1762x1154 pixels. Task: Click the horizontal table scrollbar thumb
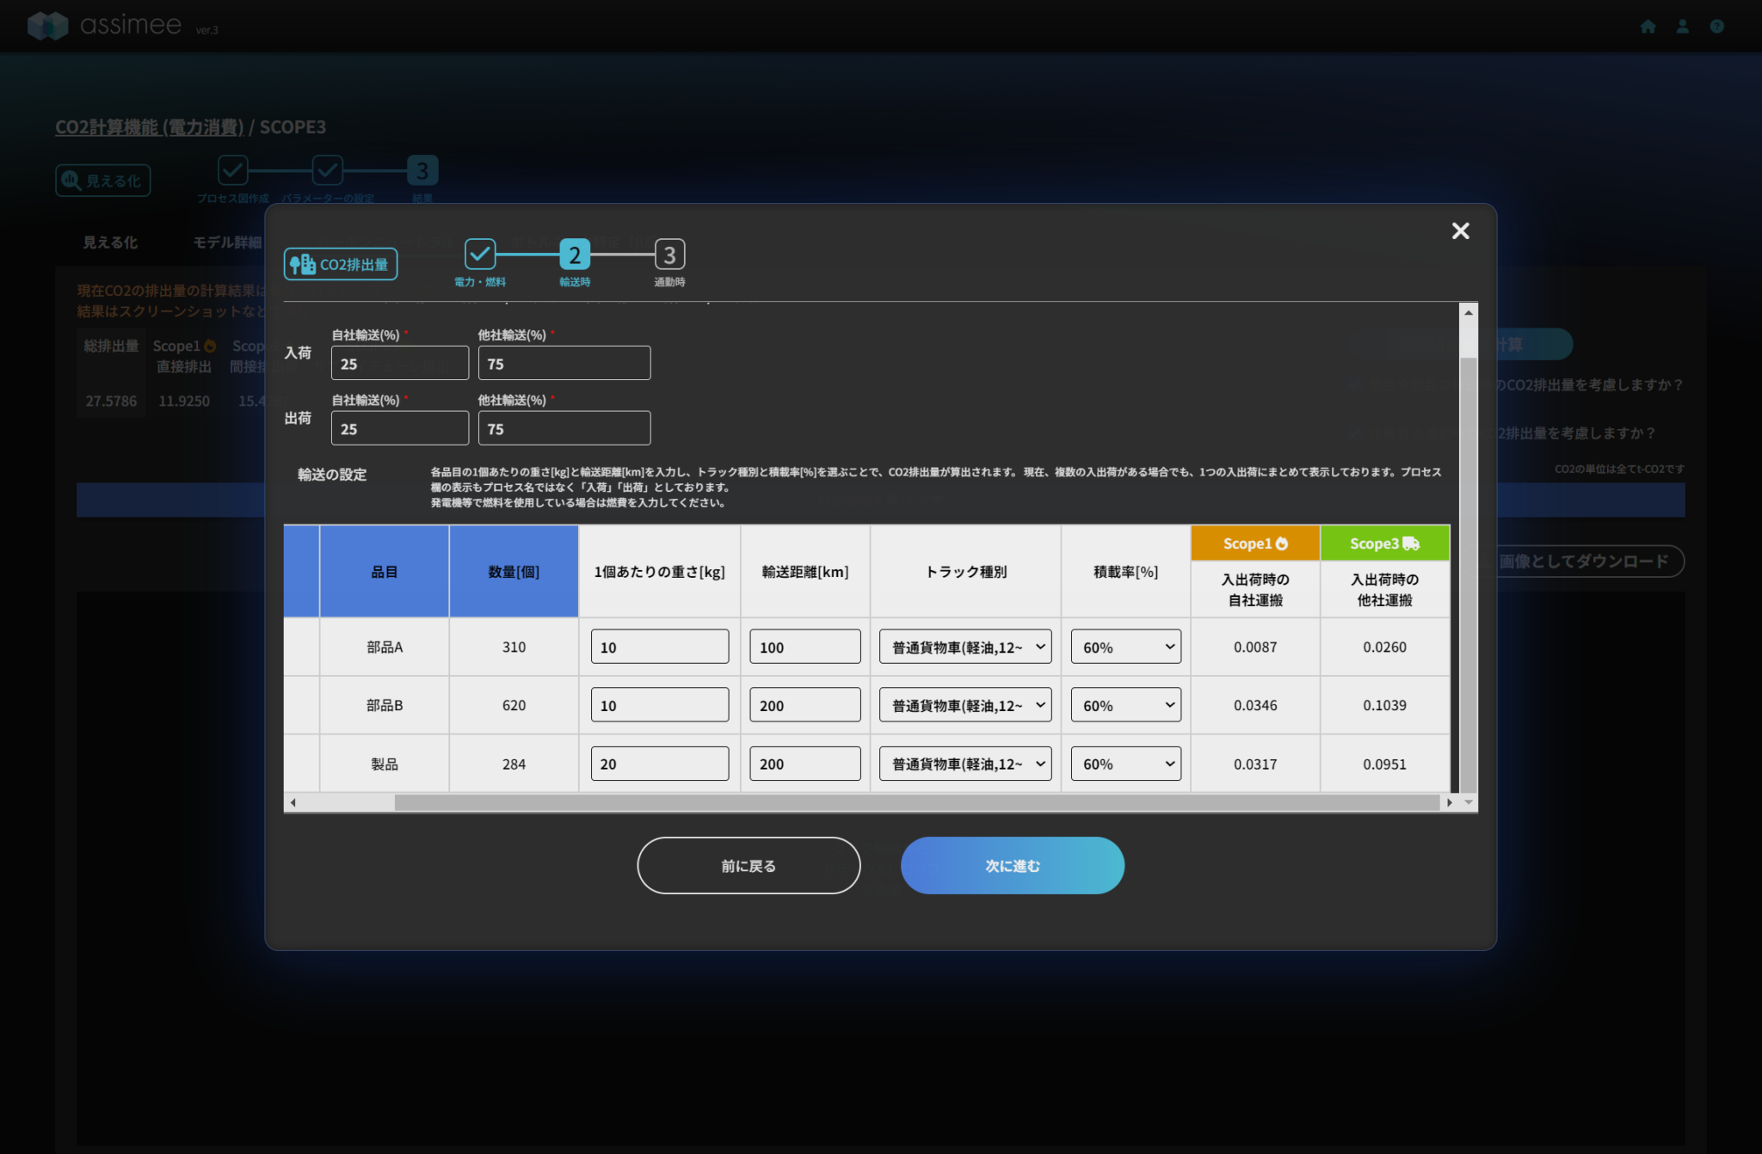pyautogui.click(x=916, y=802)
